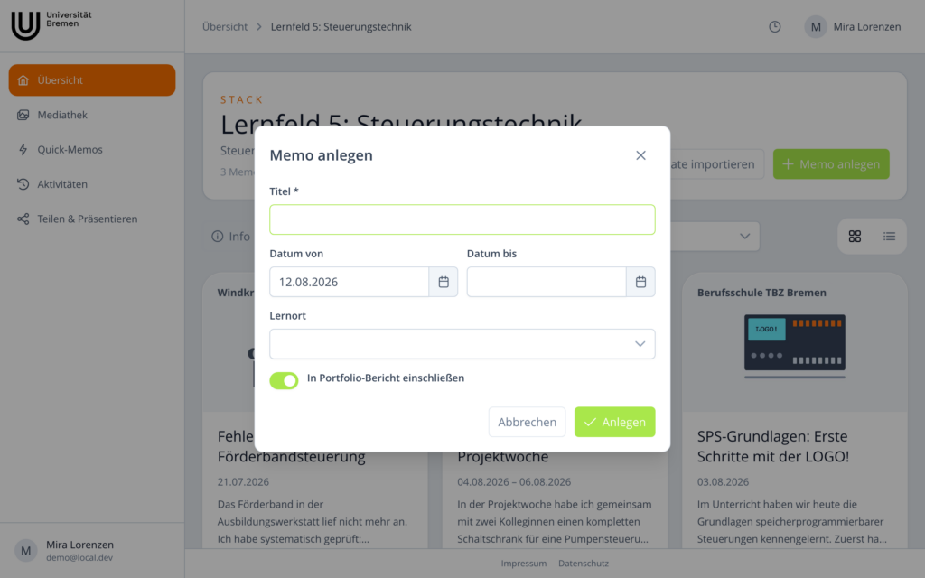Click the green Anlegen button
925x578 pixels.
[x=614, y=422]
